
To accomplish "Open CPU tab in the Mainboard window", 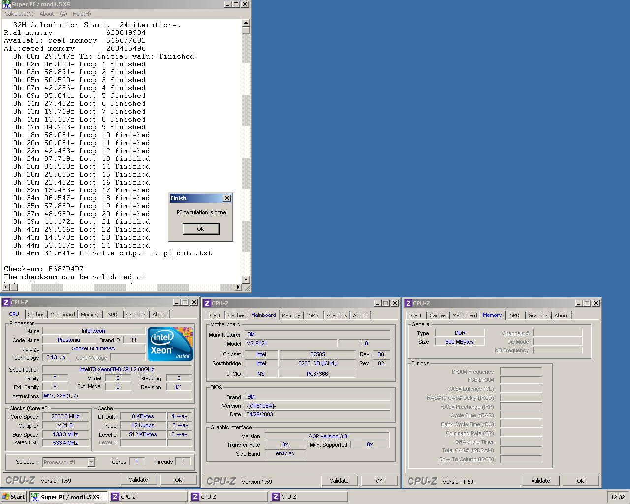I will [x=215, y=315].
